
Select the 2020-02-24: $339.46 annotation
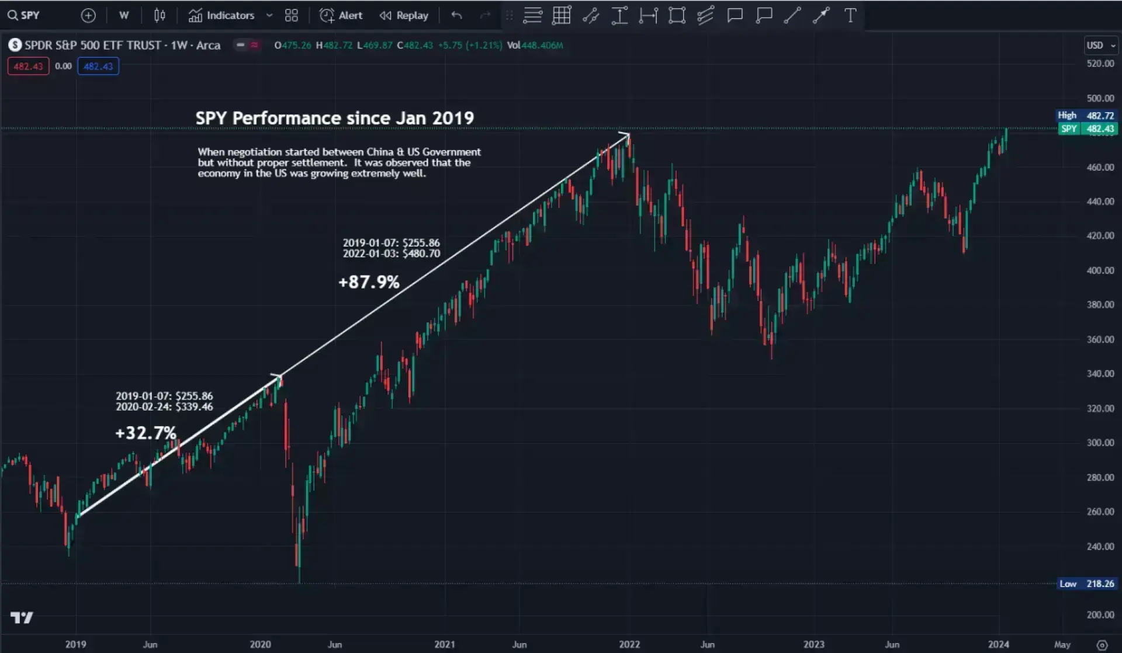click(164, 407)
